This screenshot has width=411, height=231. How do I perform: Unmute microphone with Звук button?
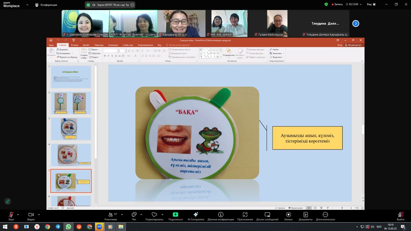point(11,216)
